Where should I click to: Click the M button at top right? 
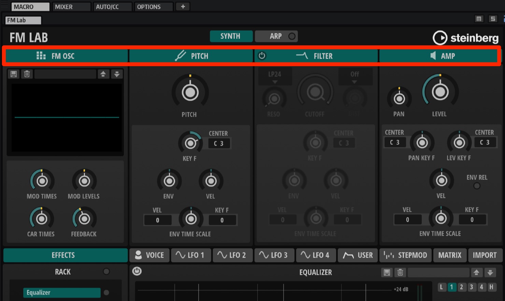click(479, 19)
